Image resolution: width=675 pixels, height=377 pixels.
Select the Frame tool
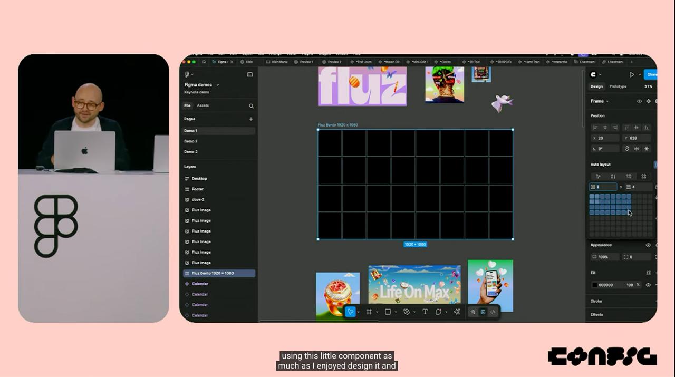coord(369,312)
